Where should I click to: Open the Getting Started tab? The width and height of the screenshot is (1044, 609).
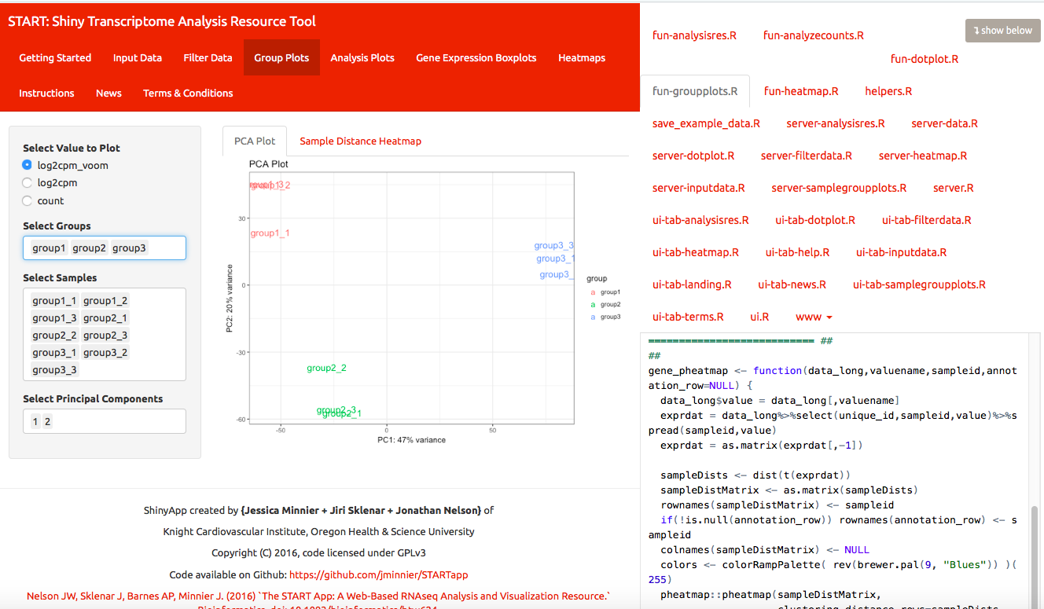55,57
